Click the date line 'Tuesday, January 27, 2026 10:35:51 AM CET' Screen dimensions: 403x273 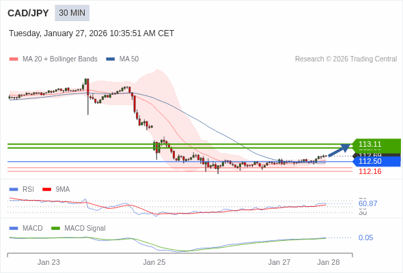pos(92,33)
